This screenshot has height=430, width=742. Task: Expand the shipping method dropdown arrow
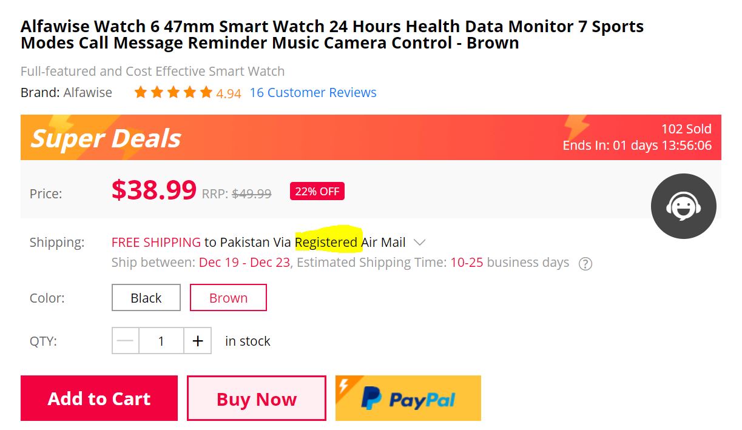(419, 243)
